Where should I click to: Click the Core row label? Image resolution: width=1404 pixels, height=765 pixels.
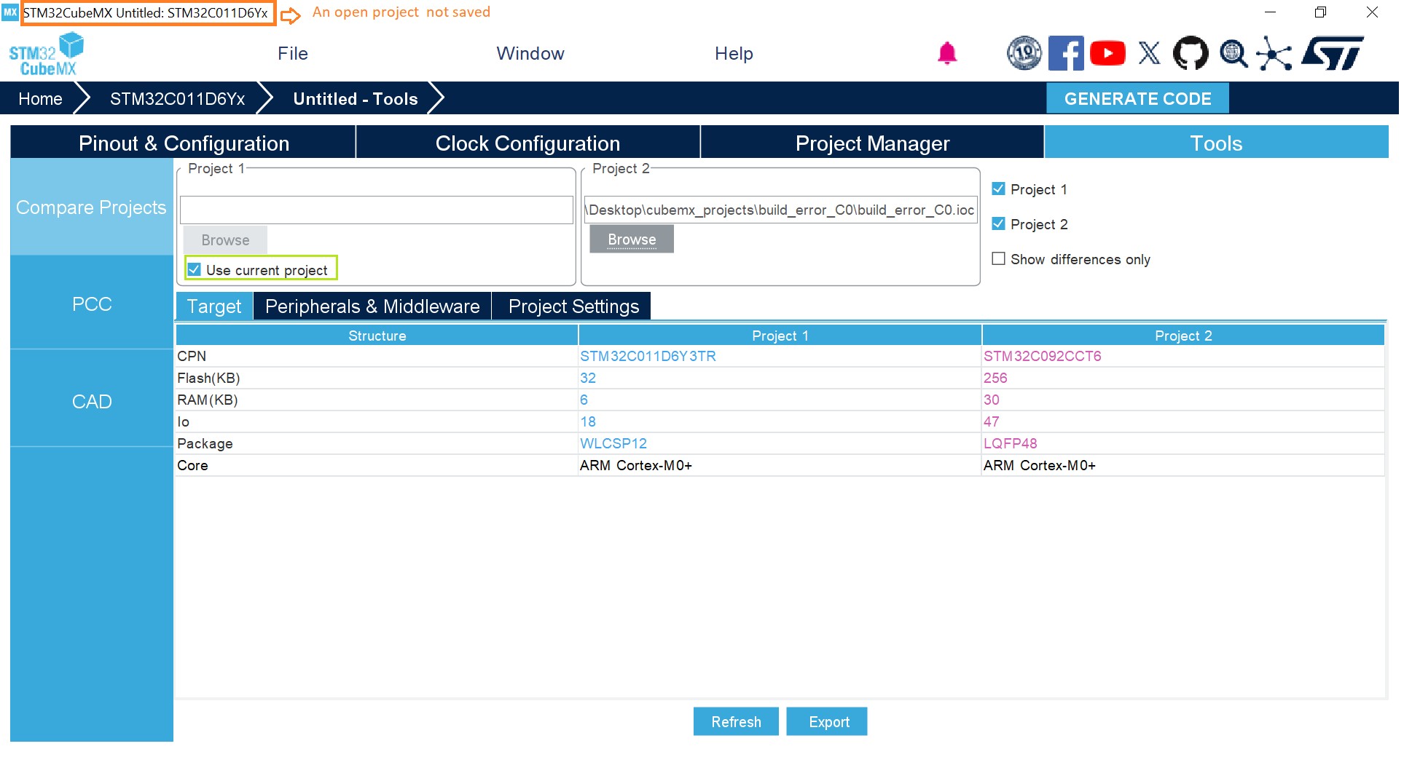point(192,465)
